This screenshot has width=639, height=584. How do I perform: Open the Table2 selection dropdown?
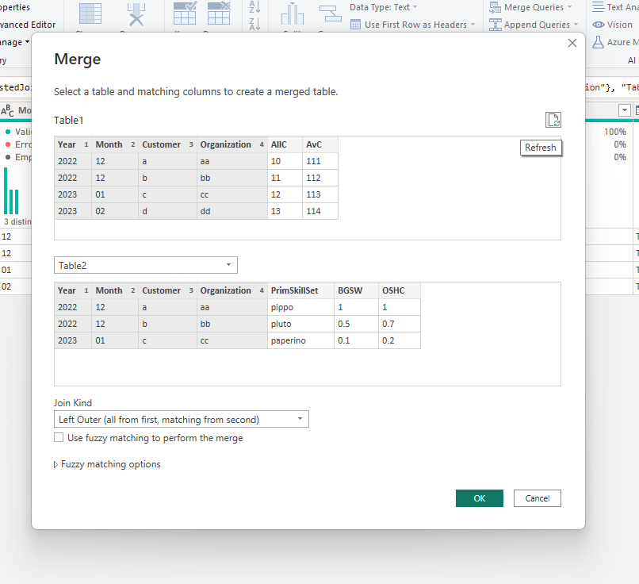(x=146, y=266)
